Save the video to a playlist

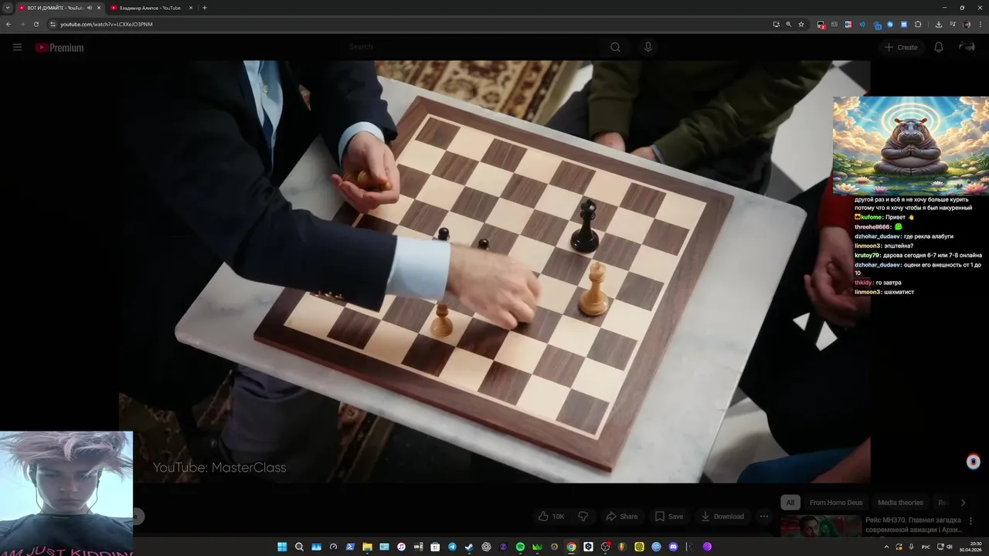(668, 516)
